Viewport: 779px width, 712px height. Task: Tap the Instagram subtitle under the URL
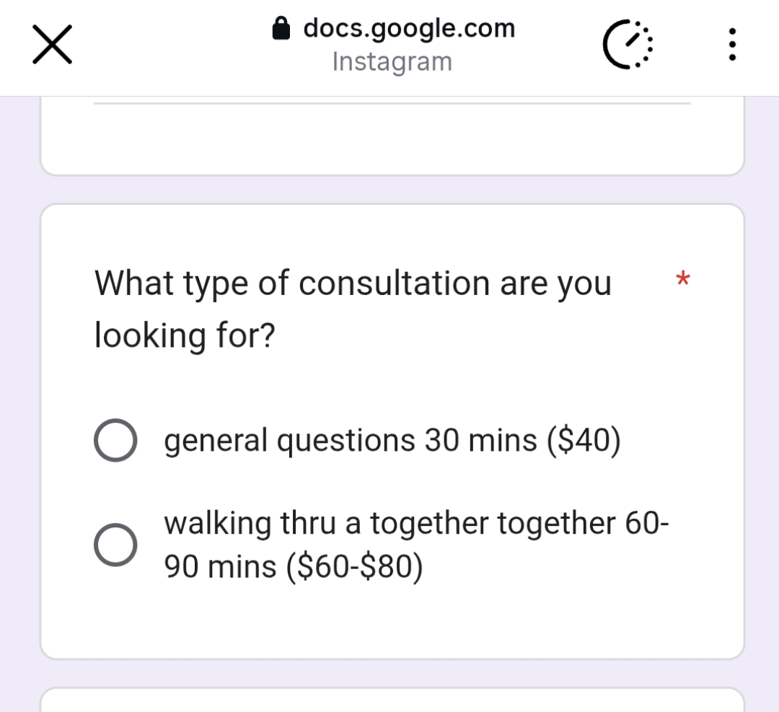(x=392, y=62)
